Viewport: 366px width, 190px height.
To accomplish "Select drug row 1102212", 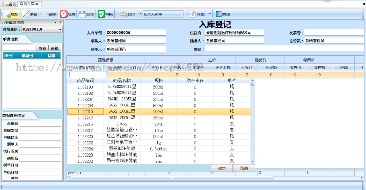I will click(159, 118).
